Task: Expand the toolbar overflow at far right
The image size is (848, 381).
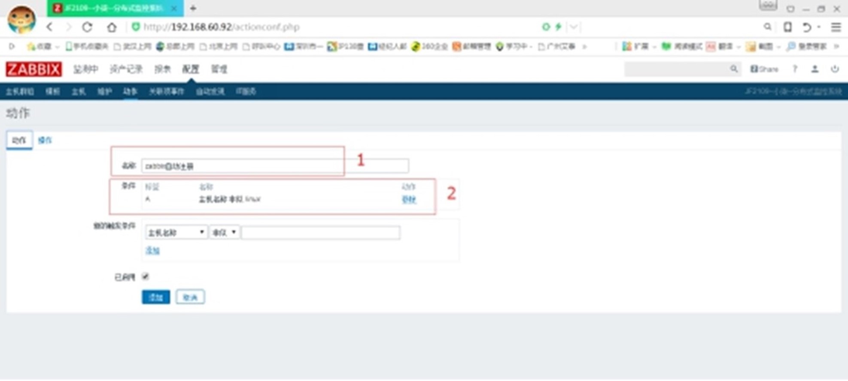Action: click(x=836, y=46)
